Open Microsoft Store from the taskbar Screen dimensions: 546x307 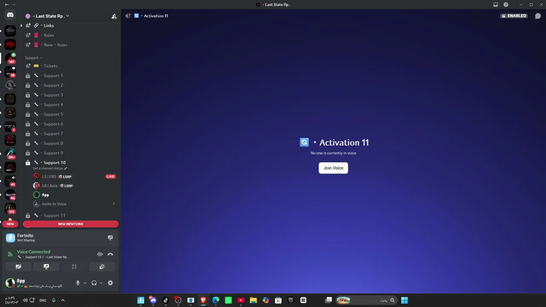tap(278, 300)
